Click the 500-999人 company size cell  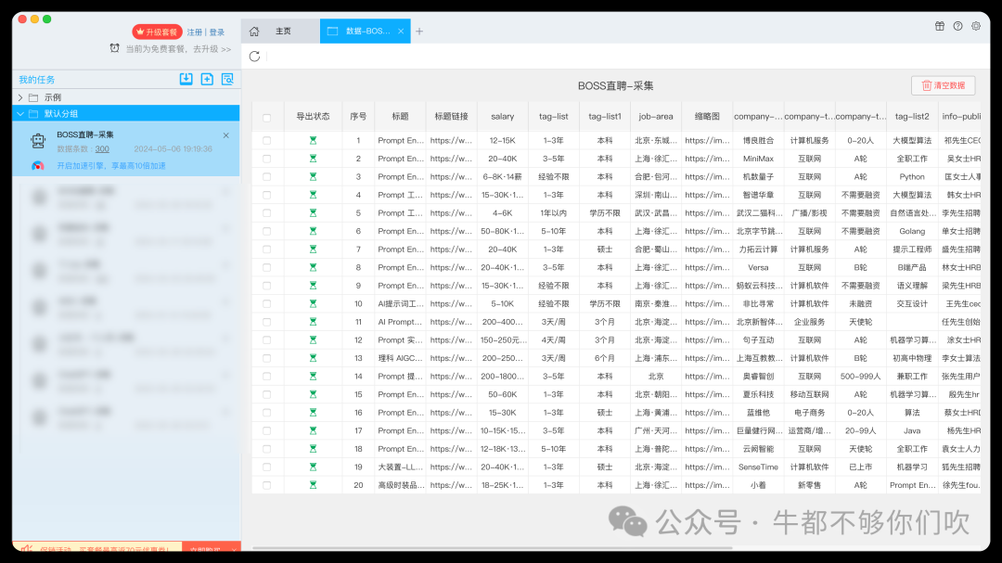[x=860, y=377]
